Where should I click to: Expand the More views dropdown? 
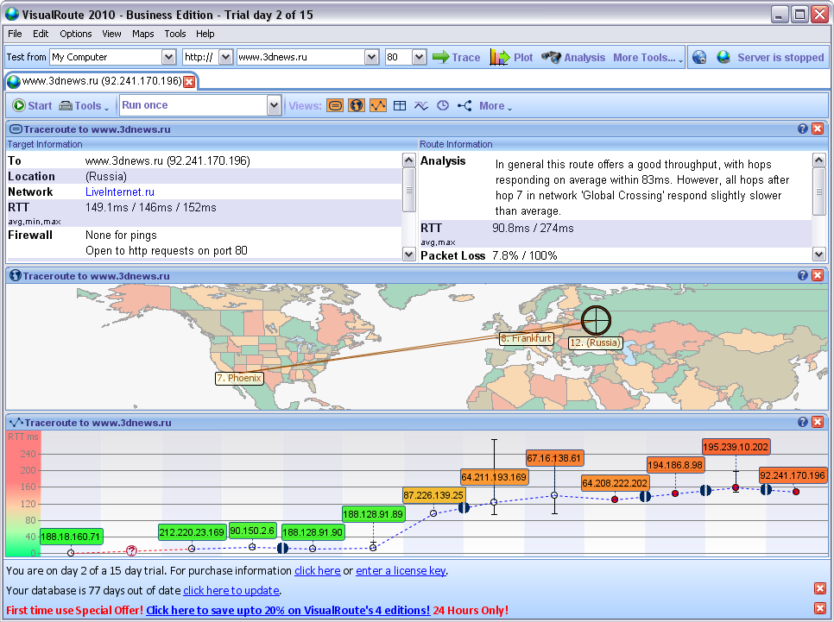click(496, 106)
